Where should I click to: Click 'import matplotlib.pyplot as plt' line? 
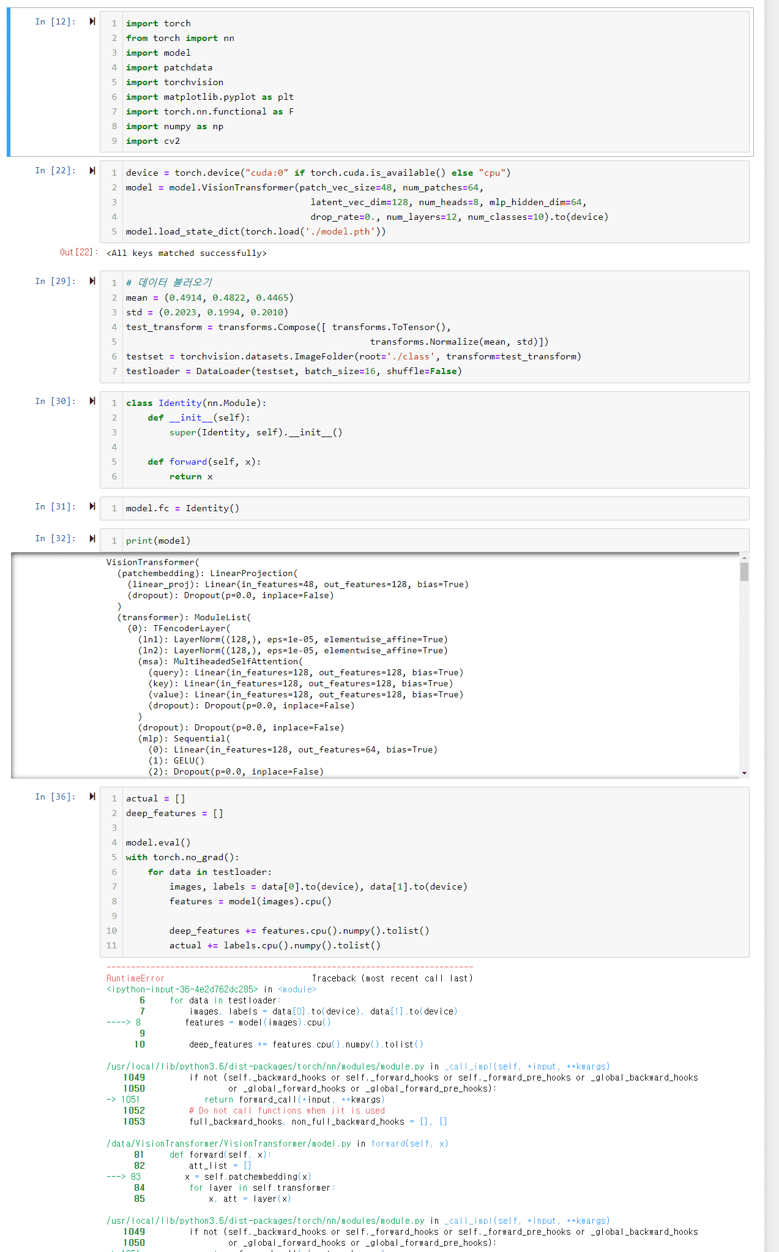coord(210,97)
